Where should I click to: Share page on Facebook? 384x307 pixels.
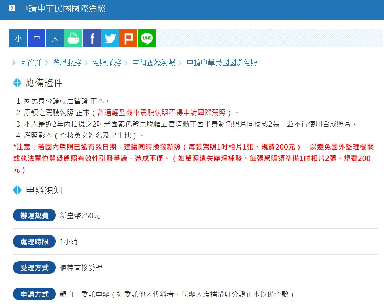point(92,38)
